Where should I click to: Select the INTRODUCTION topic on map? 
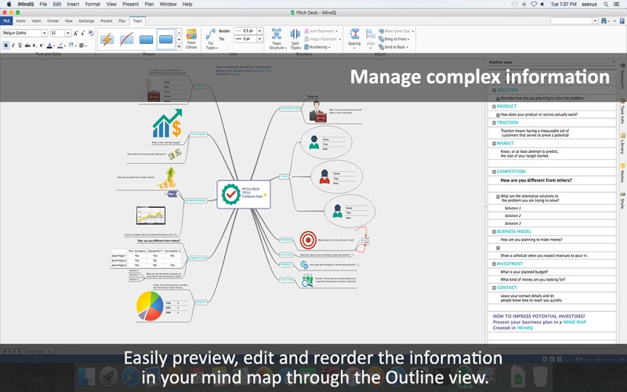click(290, 108)
